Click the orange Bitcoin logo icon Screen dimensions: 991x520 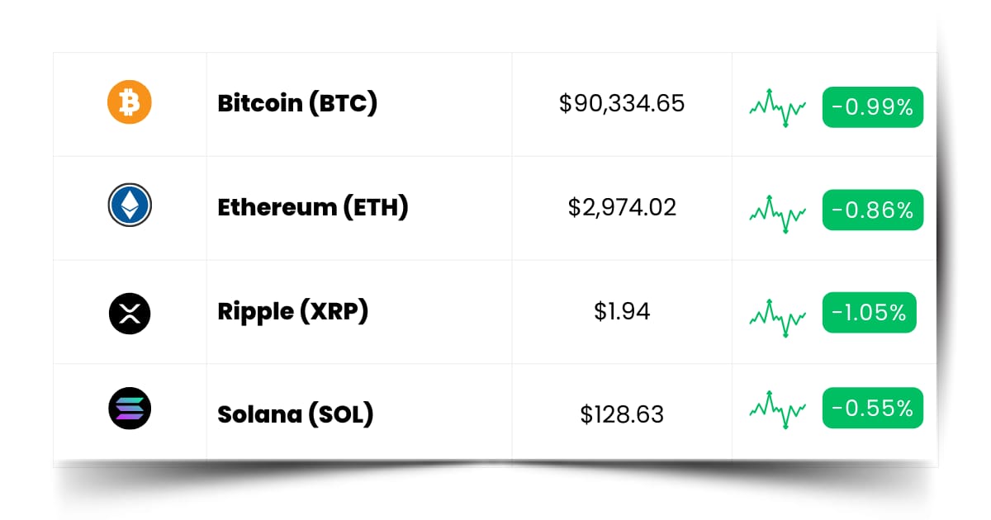130,103
